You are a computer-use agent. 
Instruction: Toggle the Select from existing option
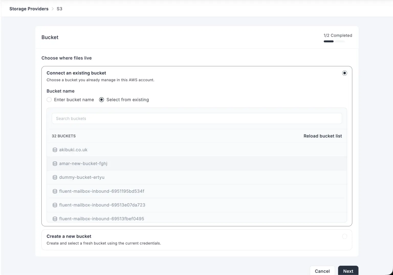pos(101,99)
